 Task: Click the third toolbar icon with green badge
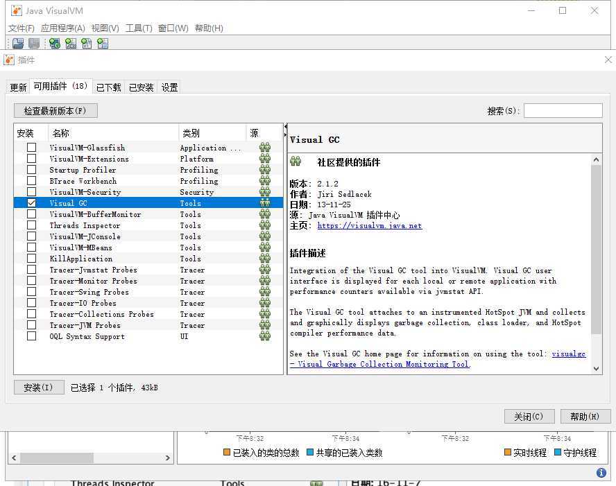pyautogui.click(x=55, y=43)
